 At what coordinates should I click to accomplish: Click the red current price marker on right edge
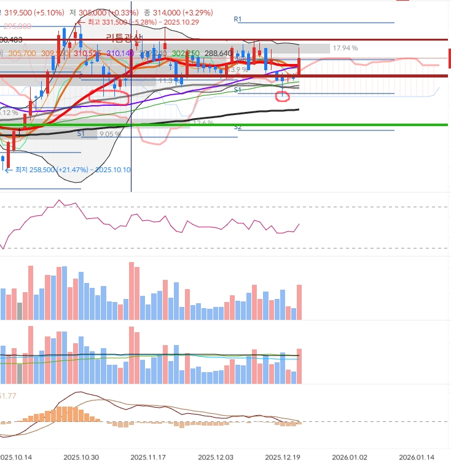tap(449, 58)
